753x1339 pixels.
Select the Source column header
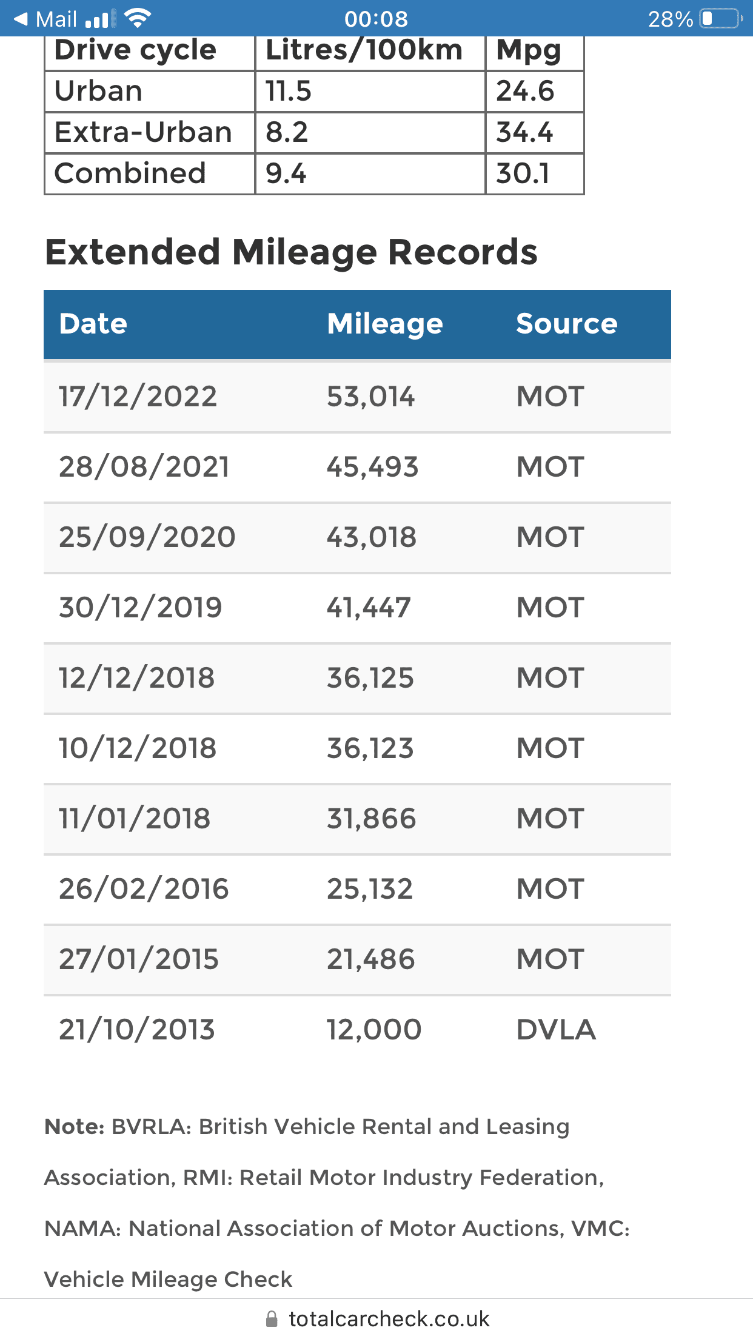pos(566,324)
